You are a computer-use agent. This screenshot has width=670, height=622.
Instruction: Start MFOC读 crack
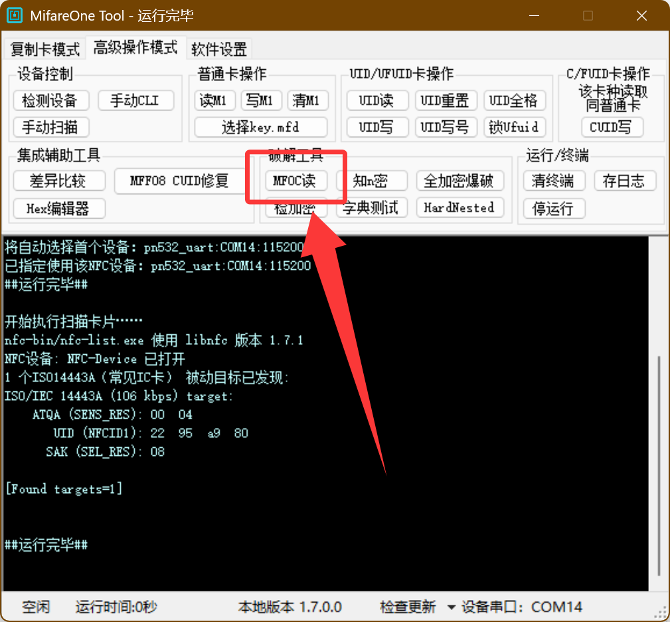295,181
